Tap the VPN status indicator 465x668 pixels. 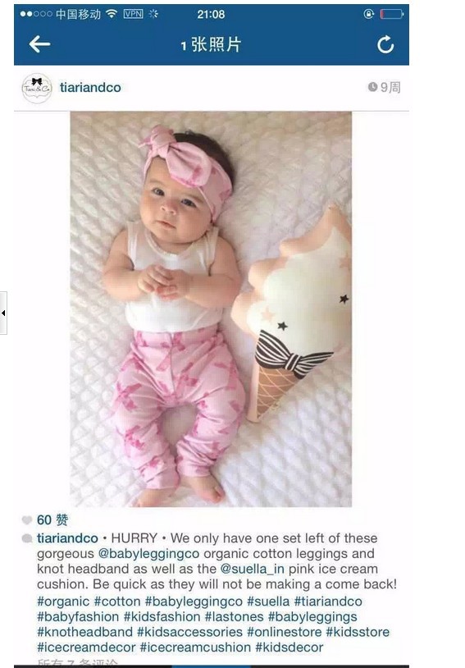(x=134, y=14)
